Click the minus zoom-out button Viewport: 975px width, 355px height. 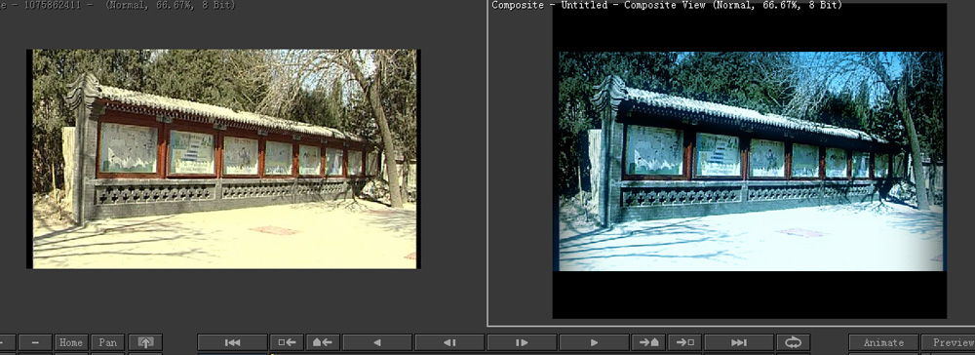(35, 342)
